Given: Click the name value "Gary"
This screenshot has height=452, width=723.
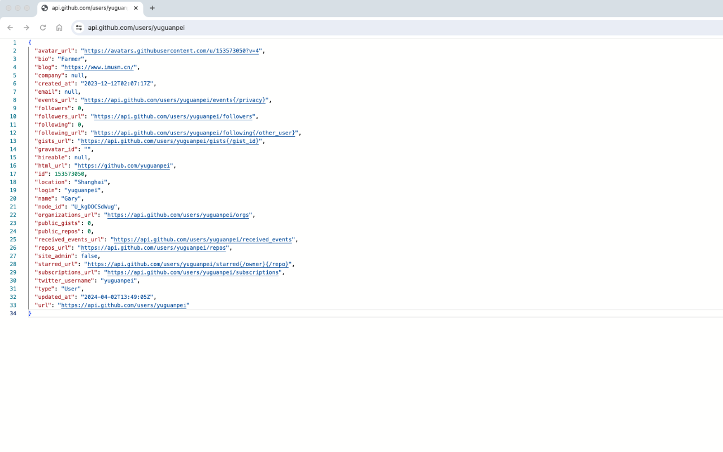Looking at the screenshot, I should point(71,198).
